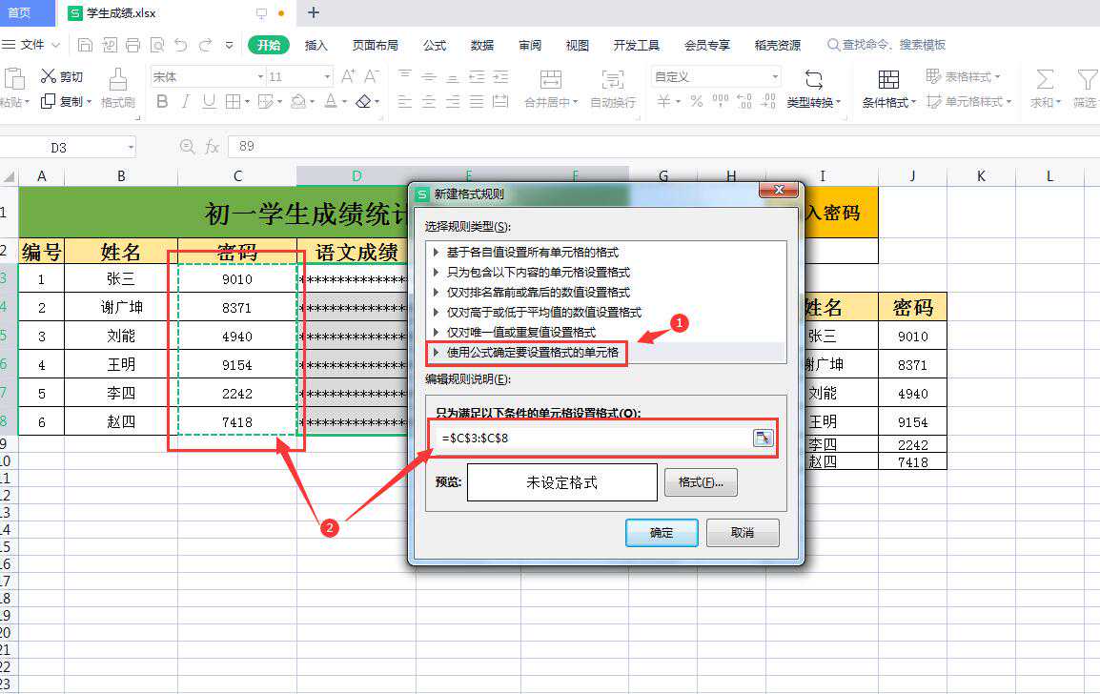
Task: Click the Sum (求和) sigma icon
Action: 1045,79
